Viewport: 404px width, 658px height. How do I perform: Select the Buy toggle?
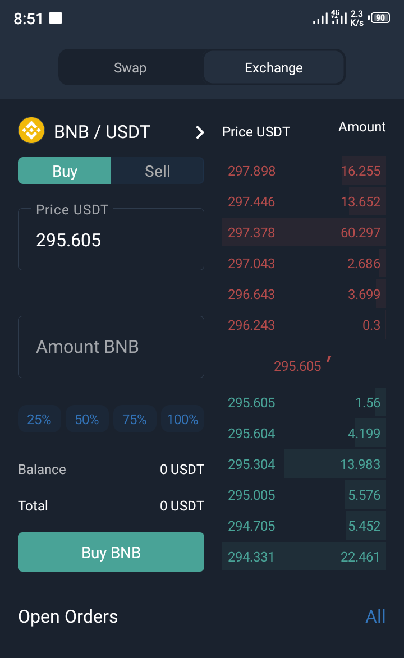tap(65, 171)
